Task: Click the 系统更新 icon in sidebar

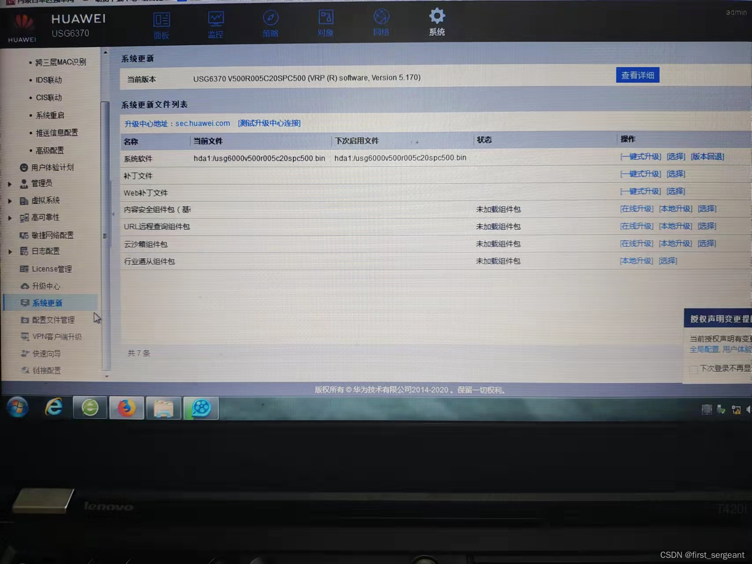Action: (x=25, y=303)
